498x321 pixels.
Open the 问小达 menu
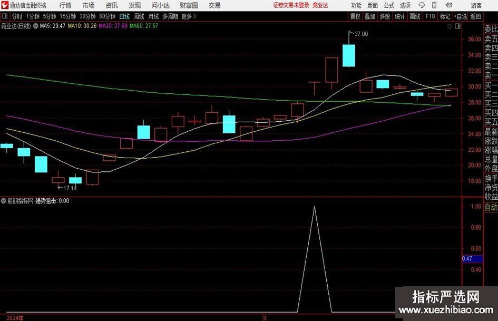click(x=160, y=5)
